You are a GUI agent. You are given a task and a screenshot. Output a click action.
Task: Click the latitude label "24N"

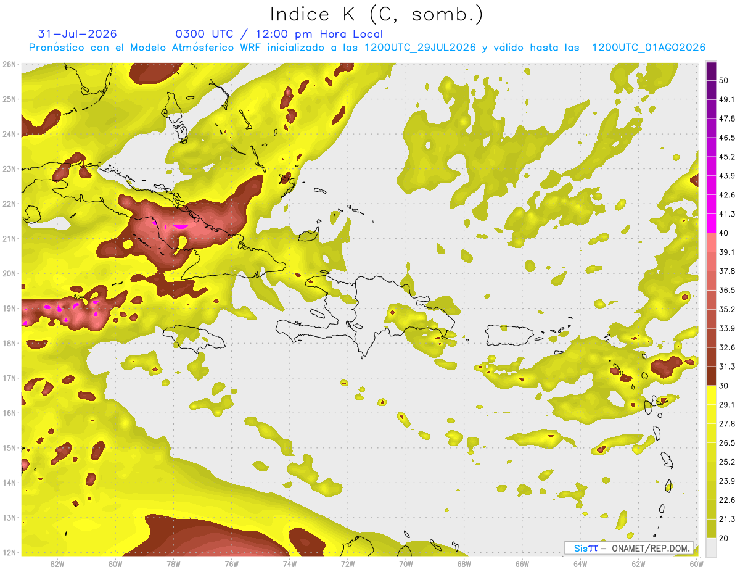click(x=9, y=134)
